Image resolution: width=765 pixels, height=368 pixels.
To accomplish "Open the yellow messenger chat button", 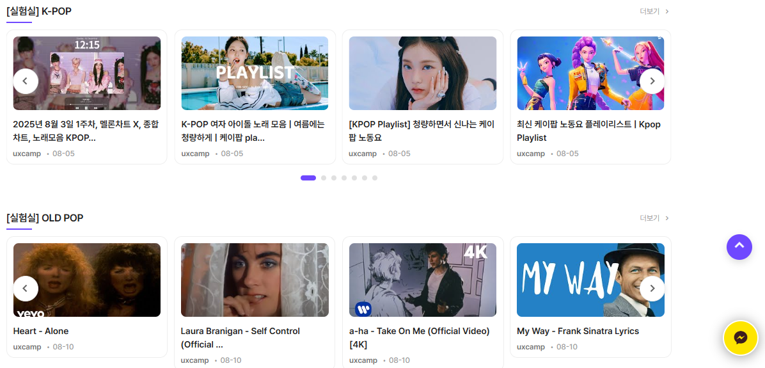I will 740,337.
